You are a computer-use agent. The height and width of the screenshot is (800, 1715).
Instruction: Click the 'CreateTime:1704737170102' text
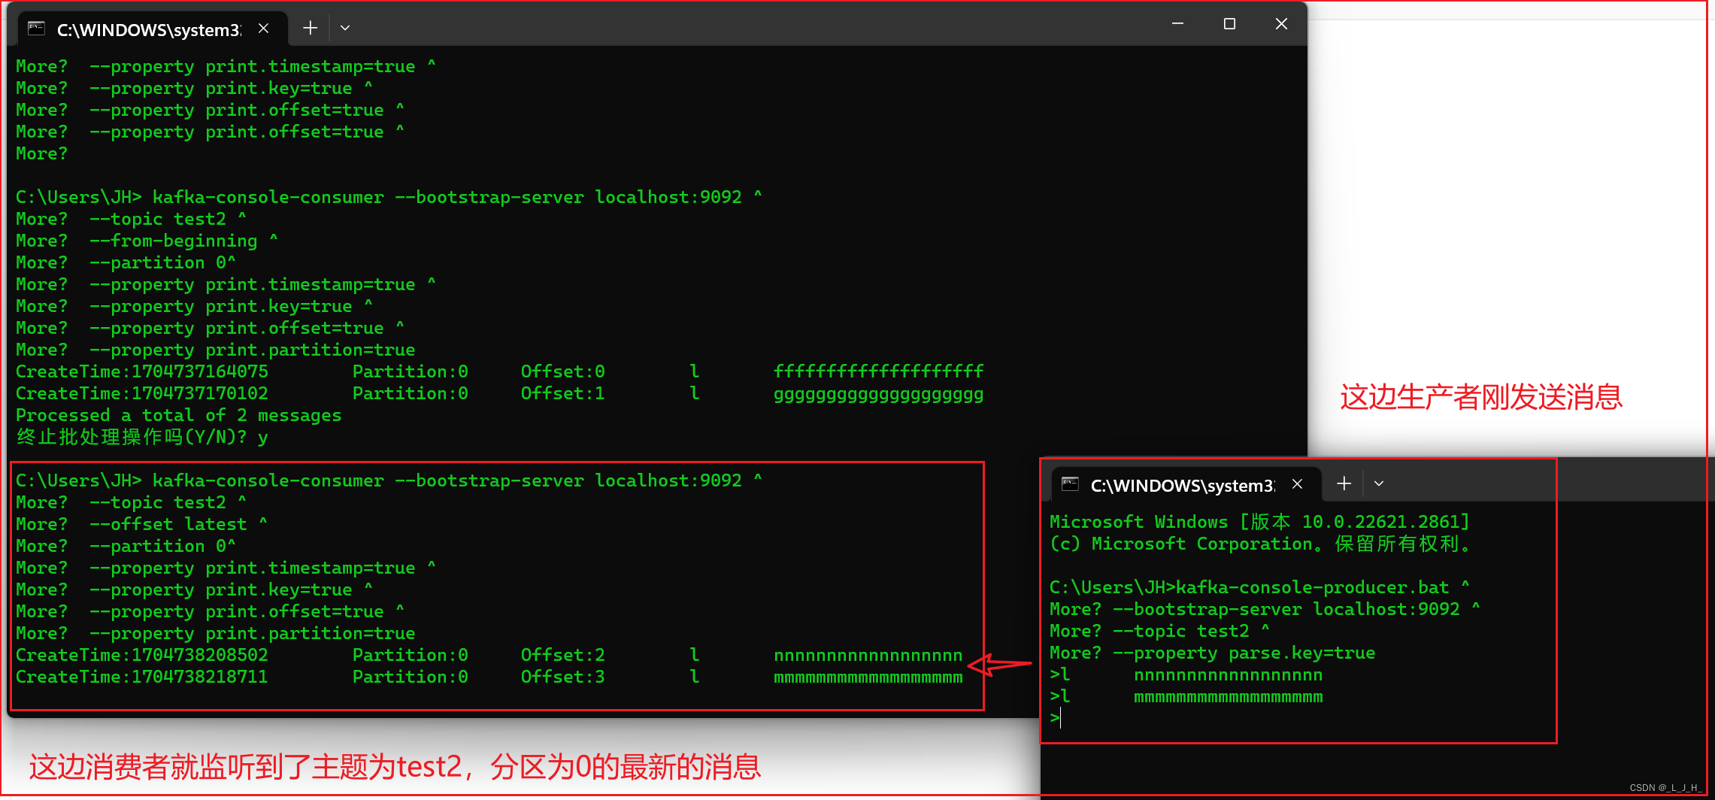point(142,393)
